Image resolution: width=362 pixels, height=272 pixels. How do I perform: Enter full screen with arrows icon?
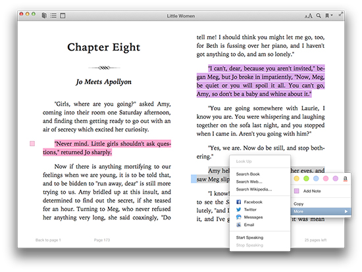pos(340,14)
